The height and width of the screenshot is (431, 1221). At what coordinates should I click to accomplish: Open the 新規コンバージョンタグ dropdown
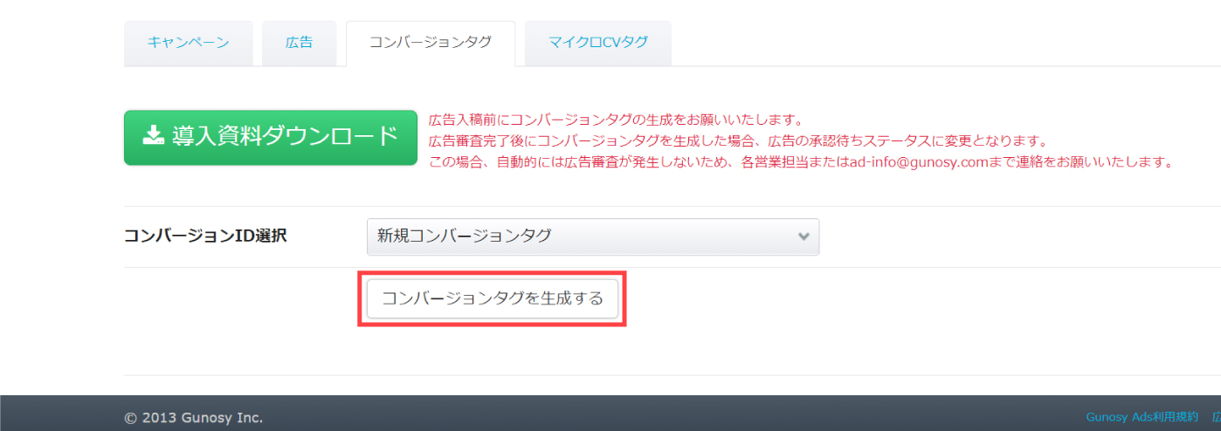click(593, 236)
